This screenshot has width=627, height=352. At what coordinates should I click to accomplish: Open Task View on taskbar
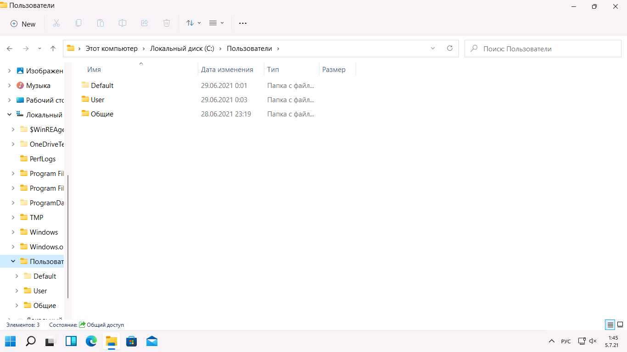click(51, 341)
